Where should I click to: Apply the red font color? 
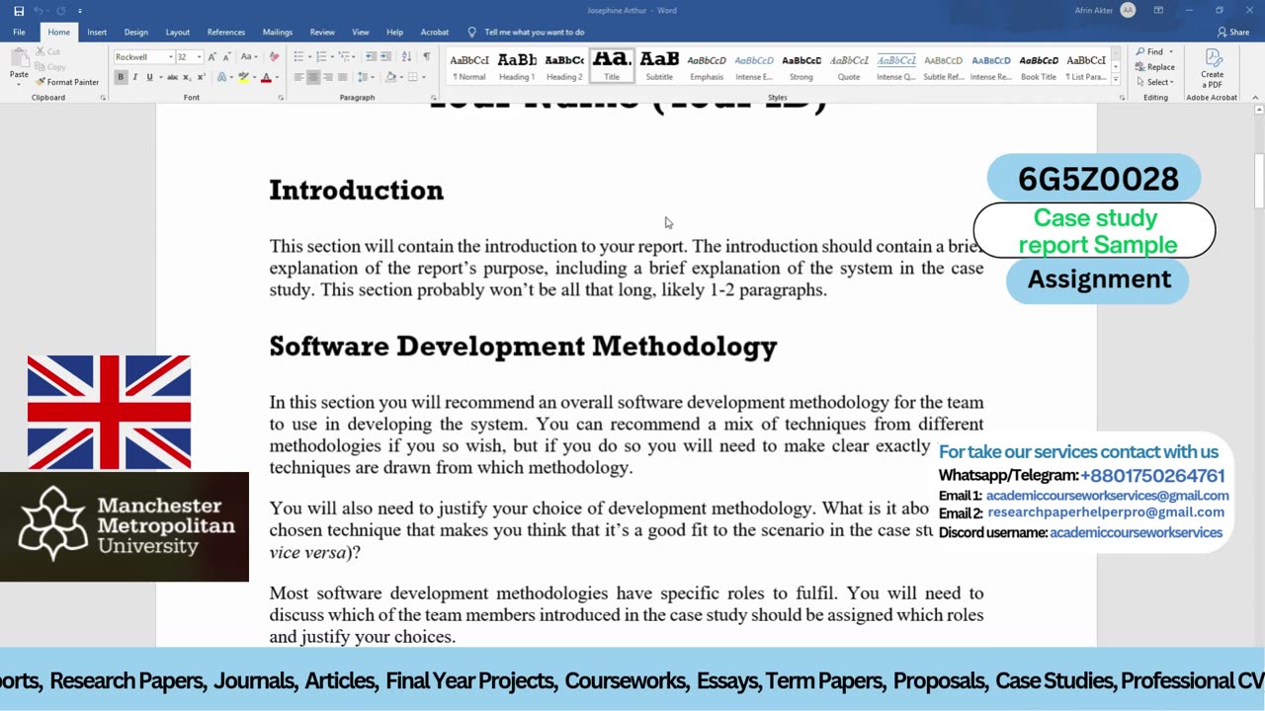(x=265, y=77)
